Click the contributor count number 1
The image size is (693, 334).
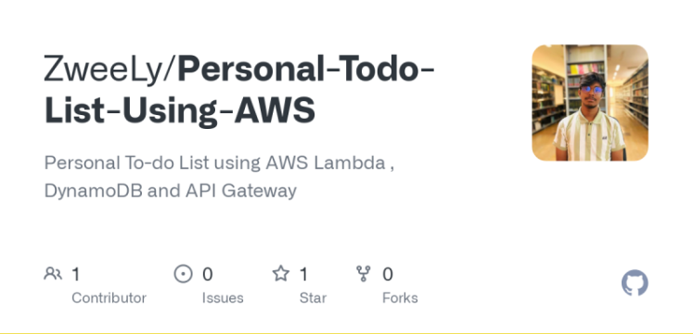(x=76, y=275)
